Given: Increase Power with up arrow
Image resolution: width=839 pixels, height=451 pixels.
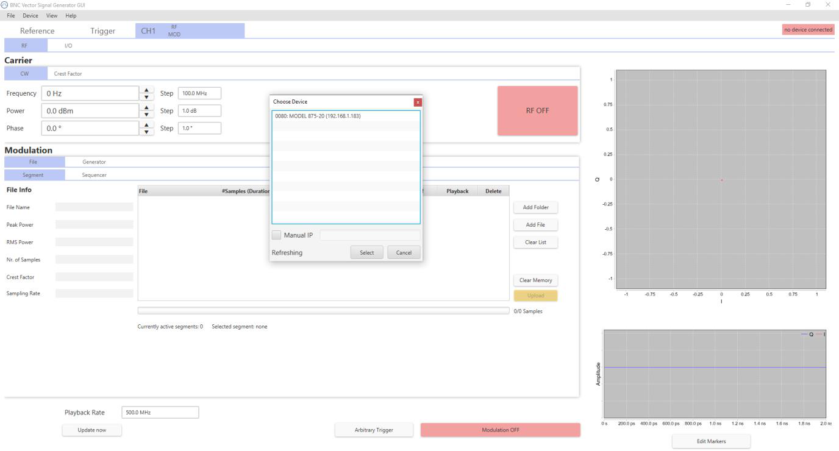Looking at the screenshot, I should 146,108.
